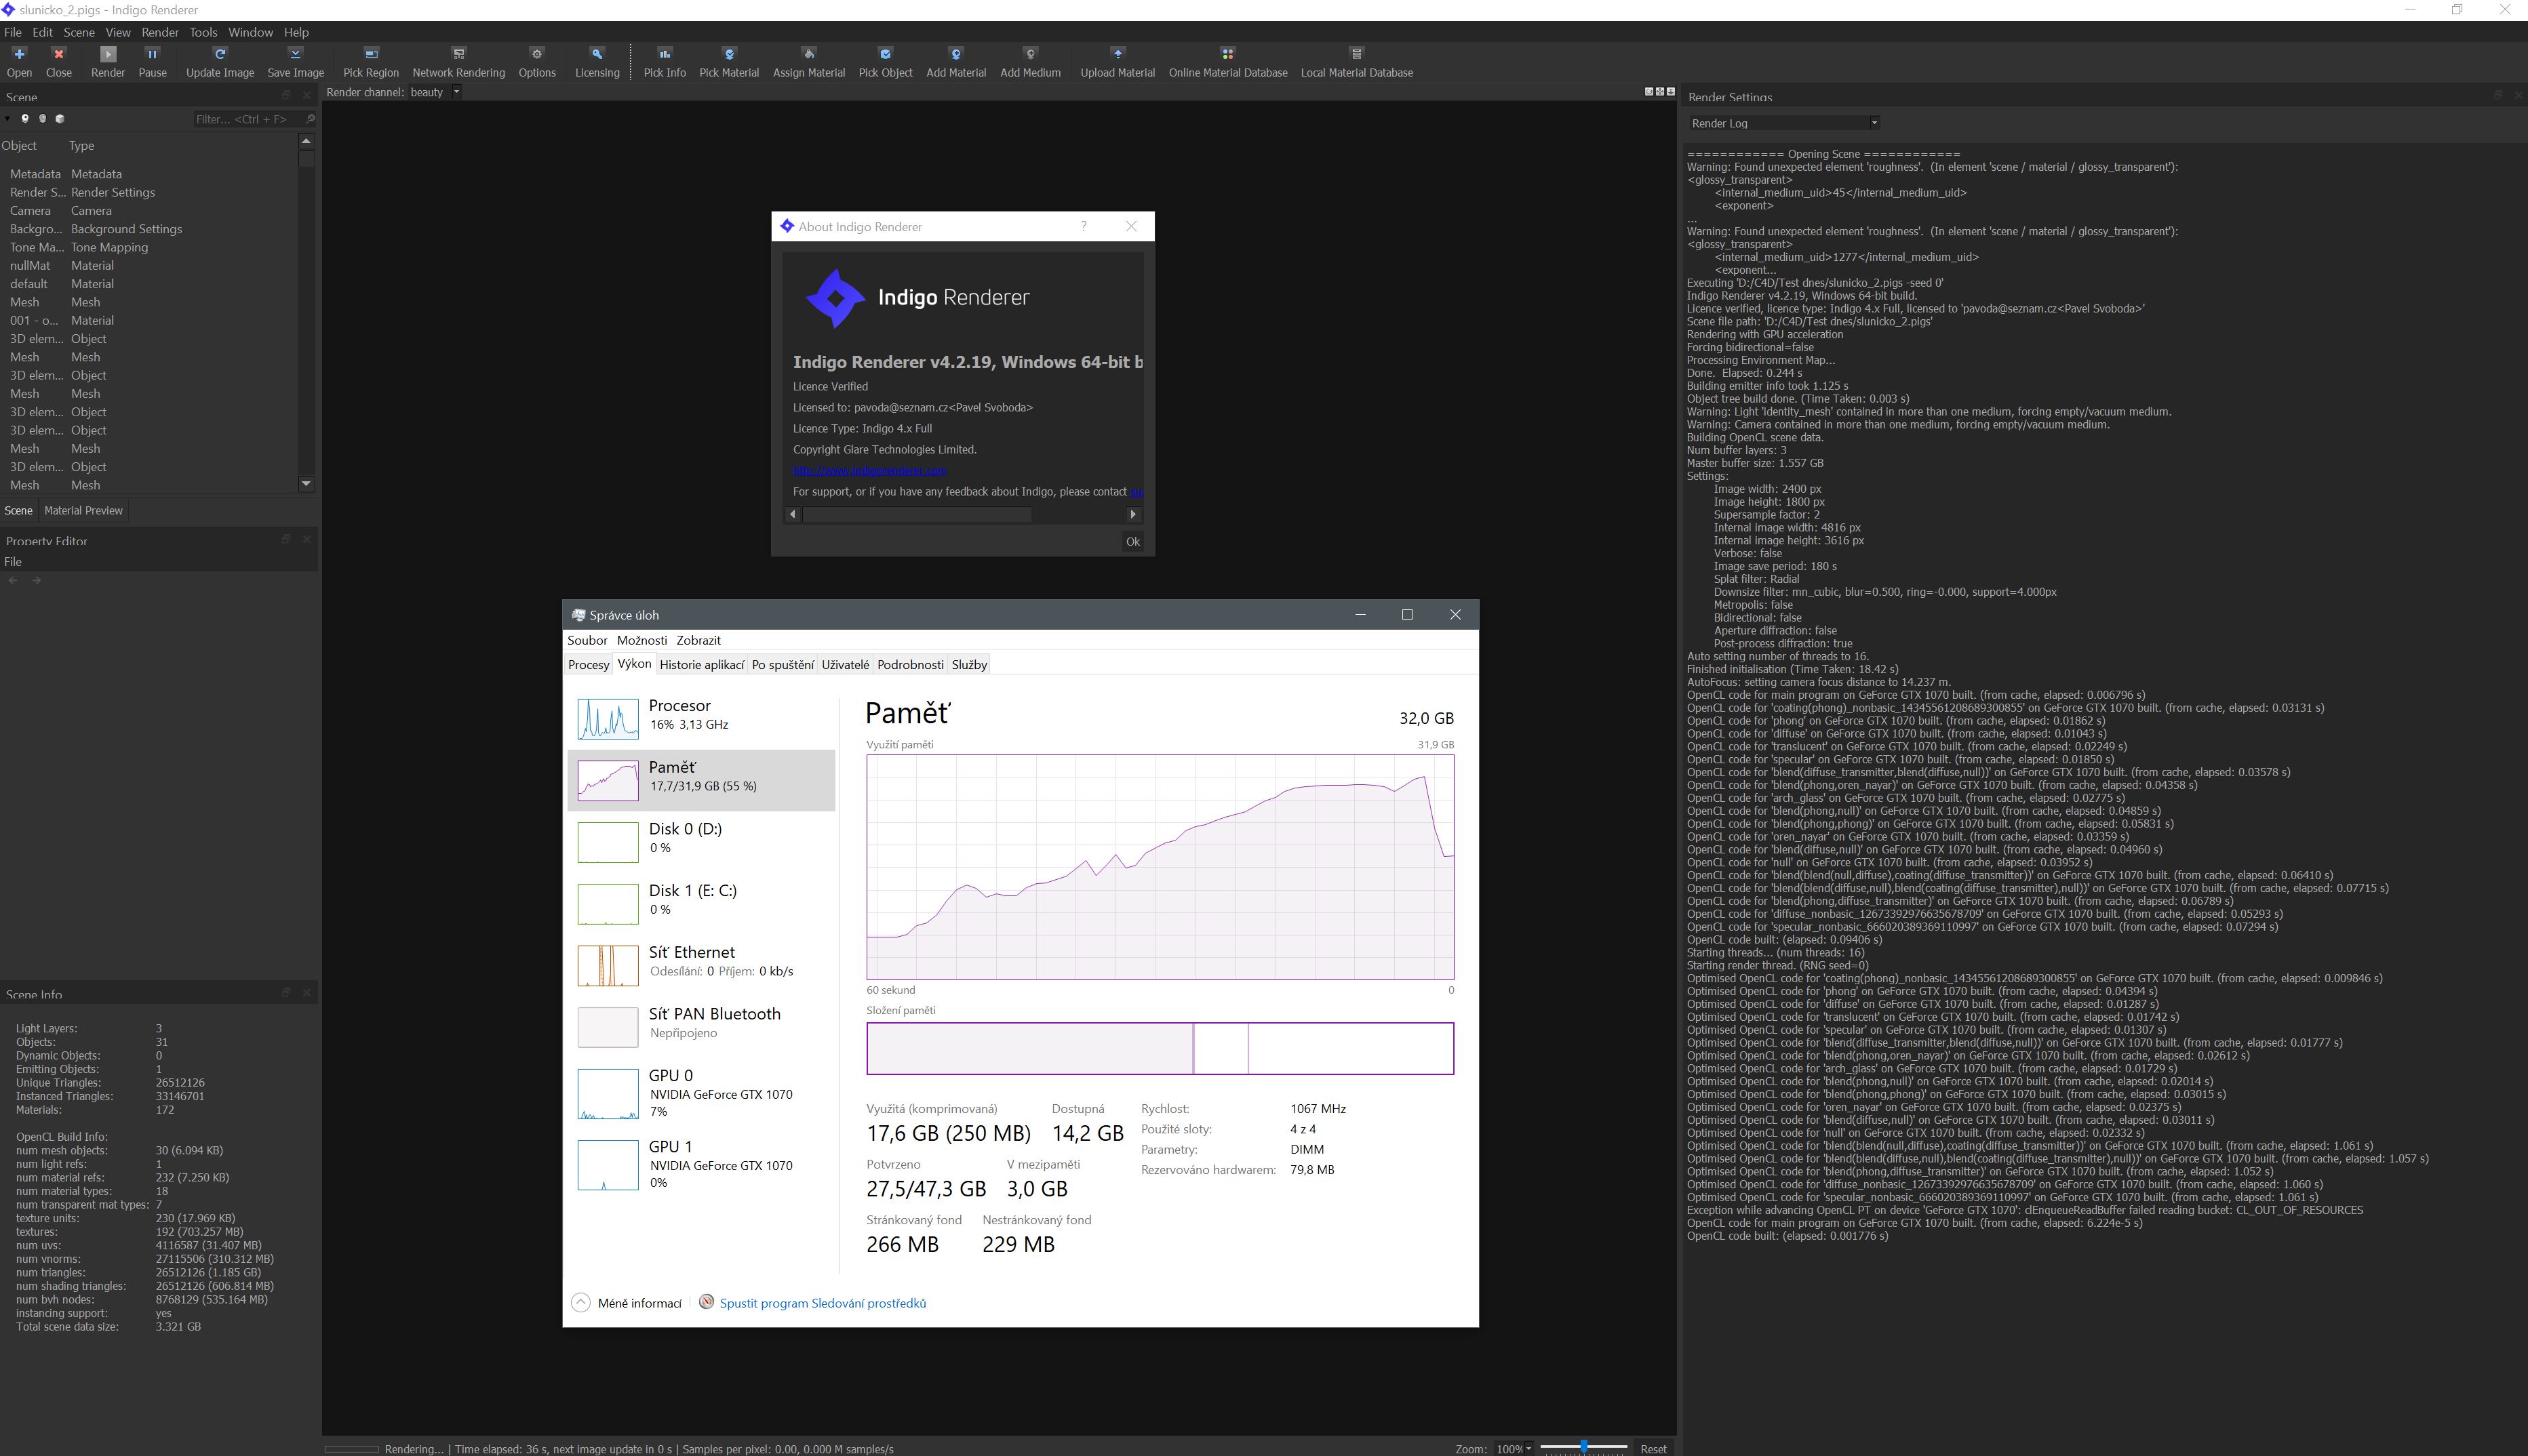The width and height of the screenshot is (2528, 1456).
Task: Open Task Manager Možnosti menu
Action: click(641, 640)
